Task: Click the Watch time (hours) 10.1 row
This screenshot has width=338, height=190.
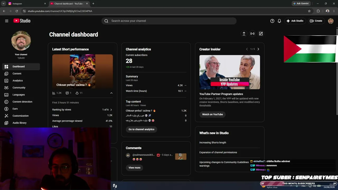Action: (x=156, y=91)
